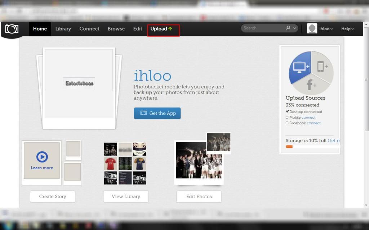This screenshot has height=230, width=369.
Task: Open the Home tab
Action: click(40, 29)
